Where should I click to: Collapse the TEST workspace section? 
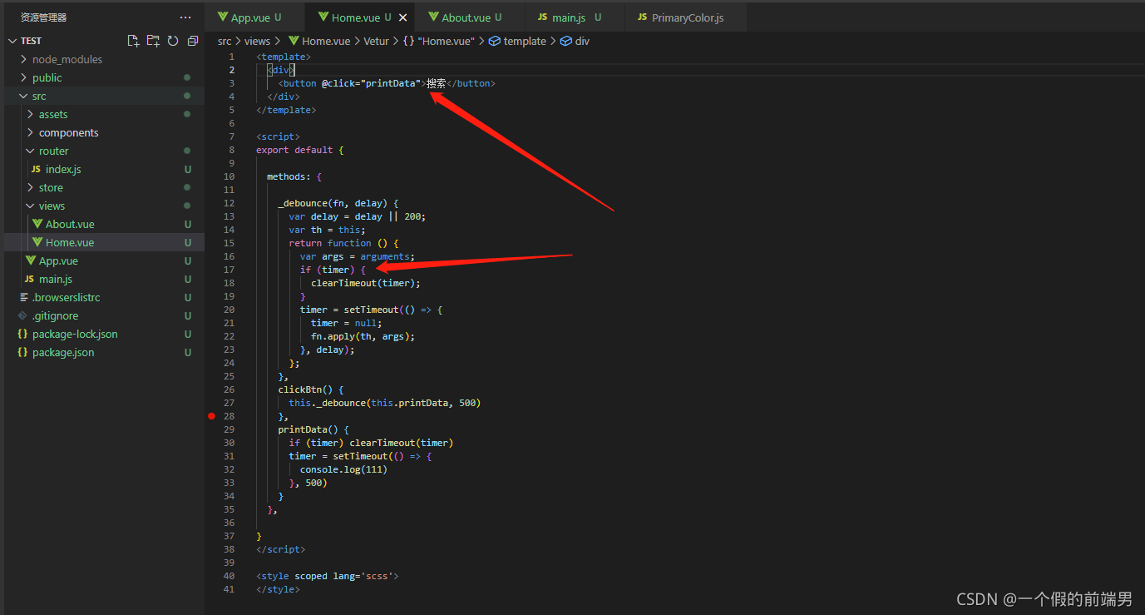(12, 41)
